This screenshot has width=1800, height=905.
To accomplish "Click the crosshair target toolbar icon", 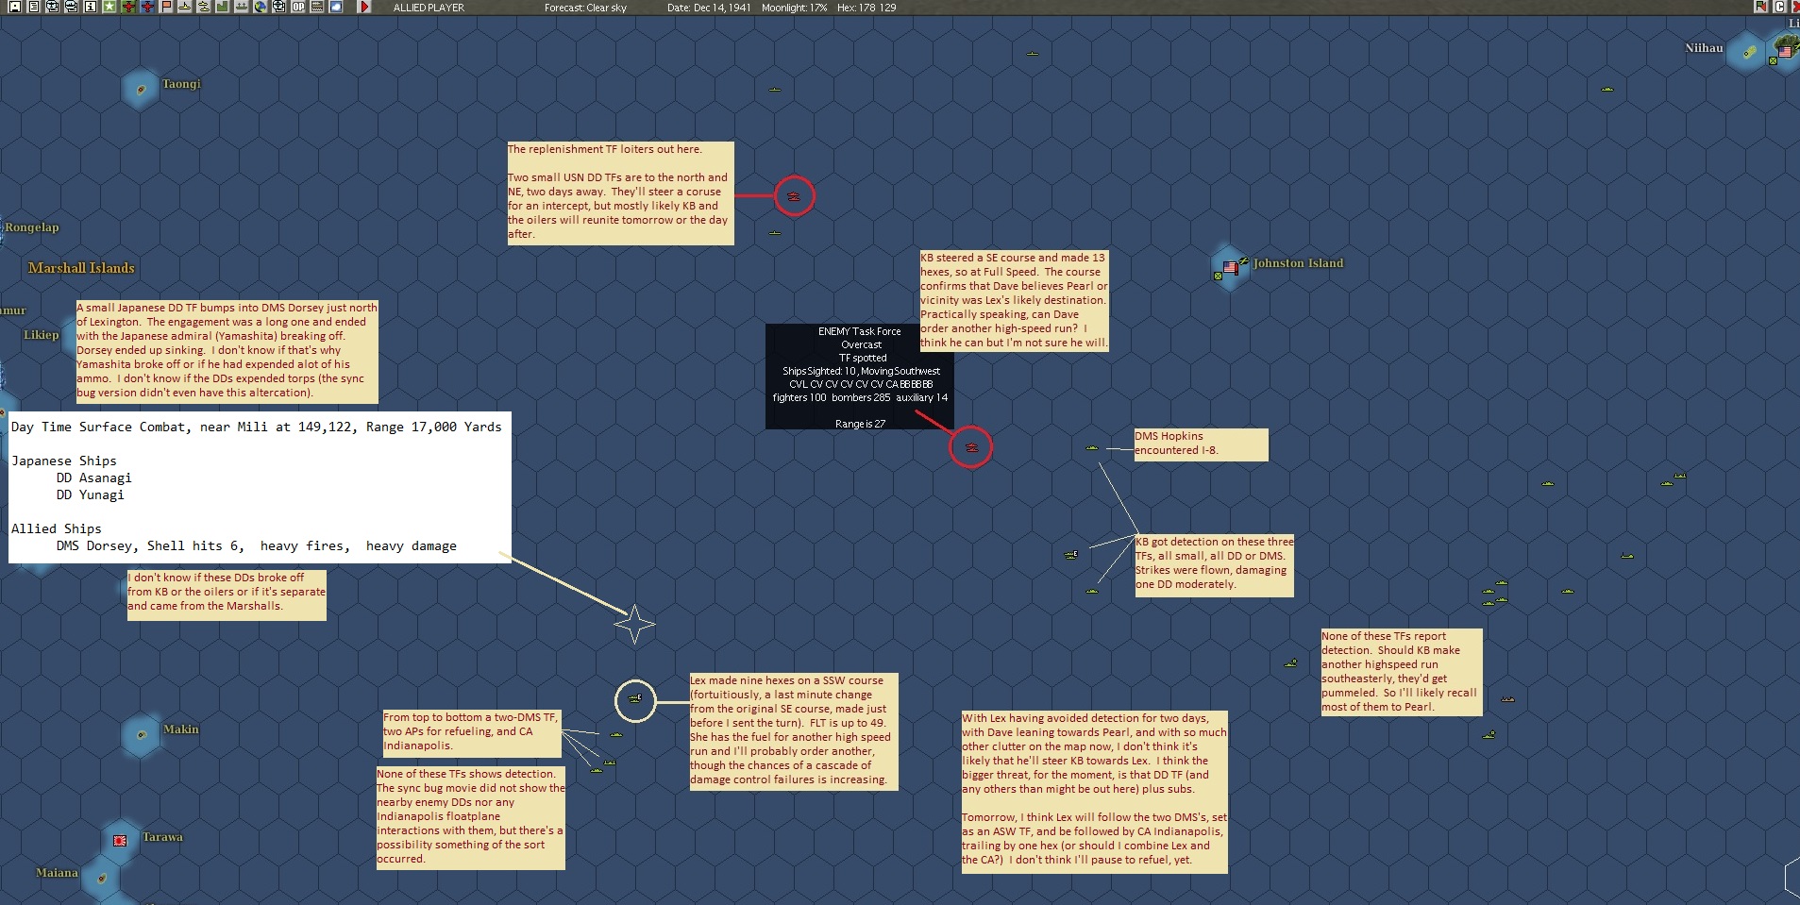I will (279, 7).
